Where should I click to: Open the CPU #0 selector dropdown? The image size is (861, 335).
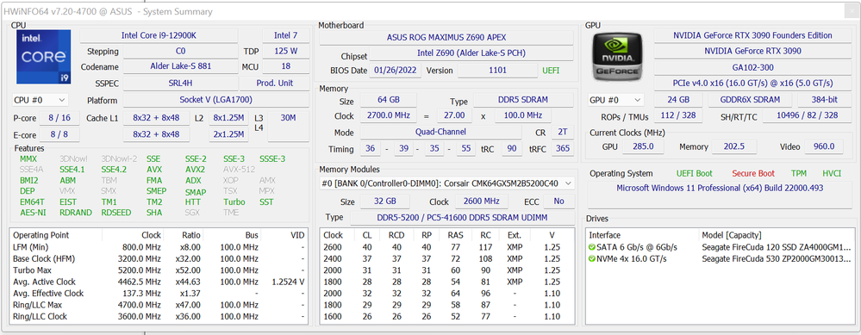41,101
